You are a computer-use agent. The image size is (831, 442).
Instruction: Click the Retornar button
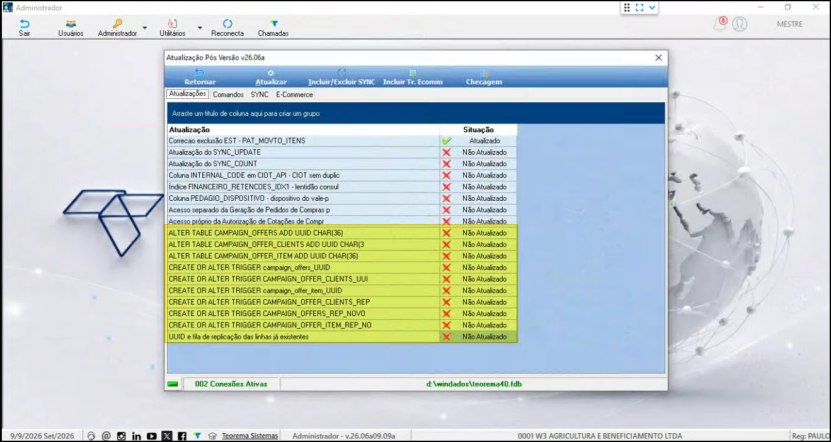200,77
